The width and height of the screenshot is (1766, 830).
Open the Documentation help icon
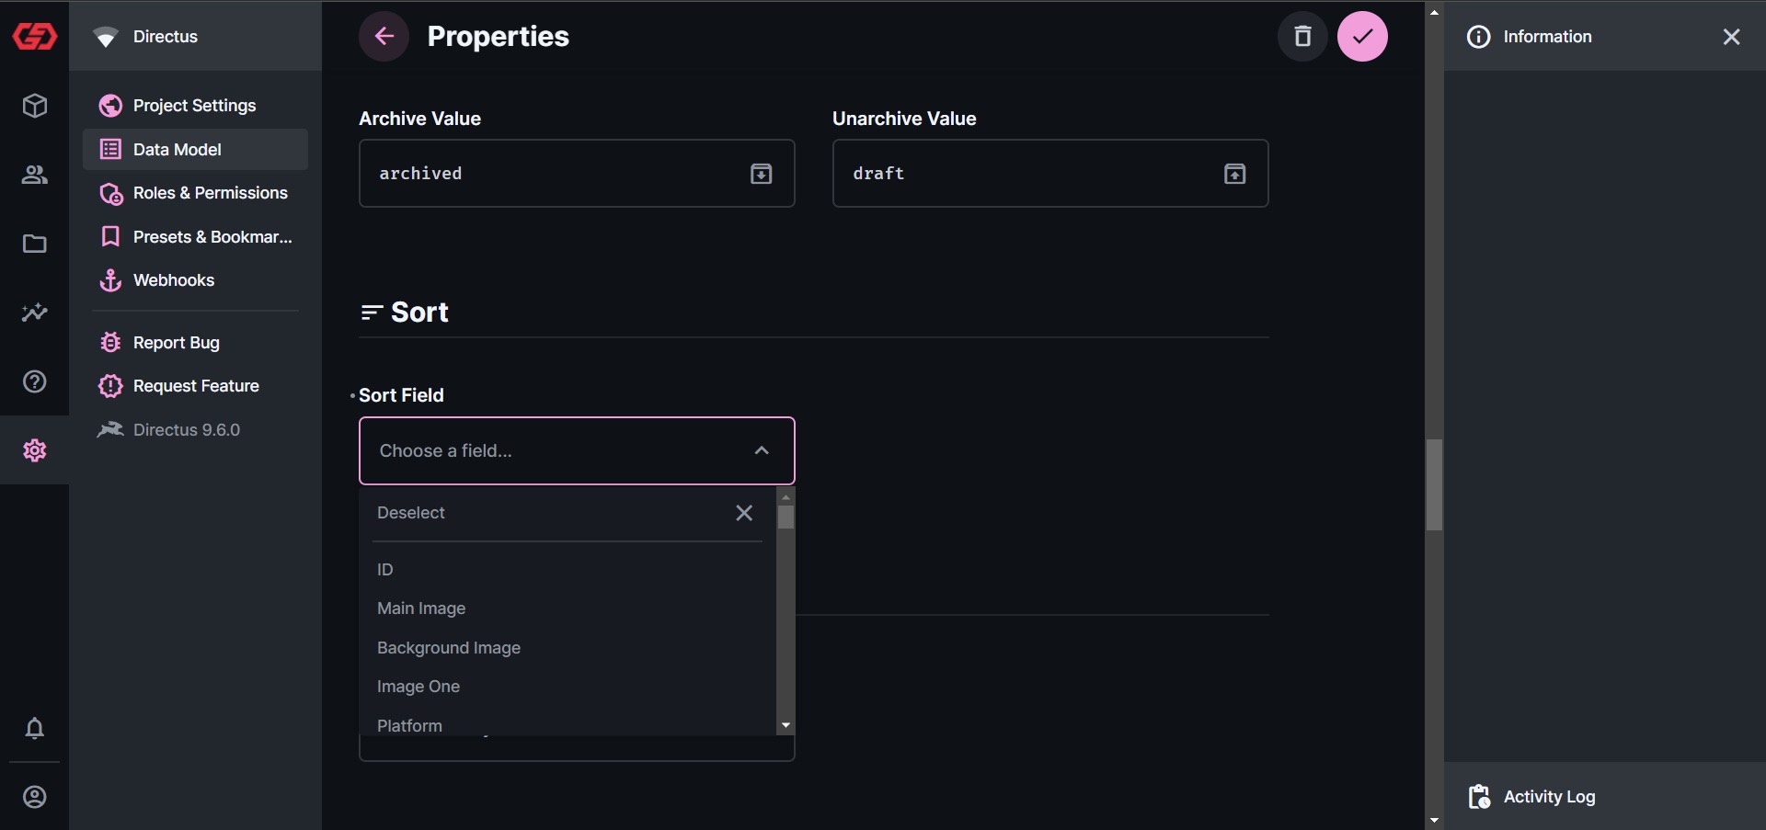click(34, 381)
